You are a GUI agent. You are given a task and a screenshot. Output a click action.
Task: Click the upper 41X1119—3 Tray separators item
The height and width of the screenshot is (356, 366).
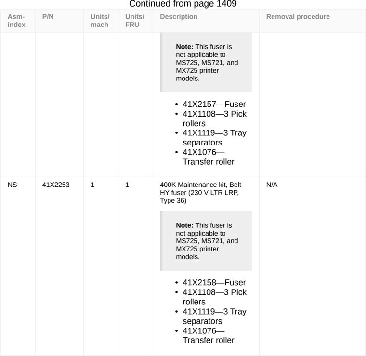tap(214, 137)
